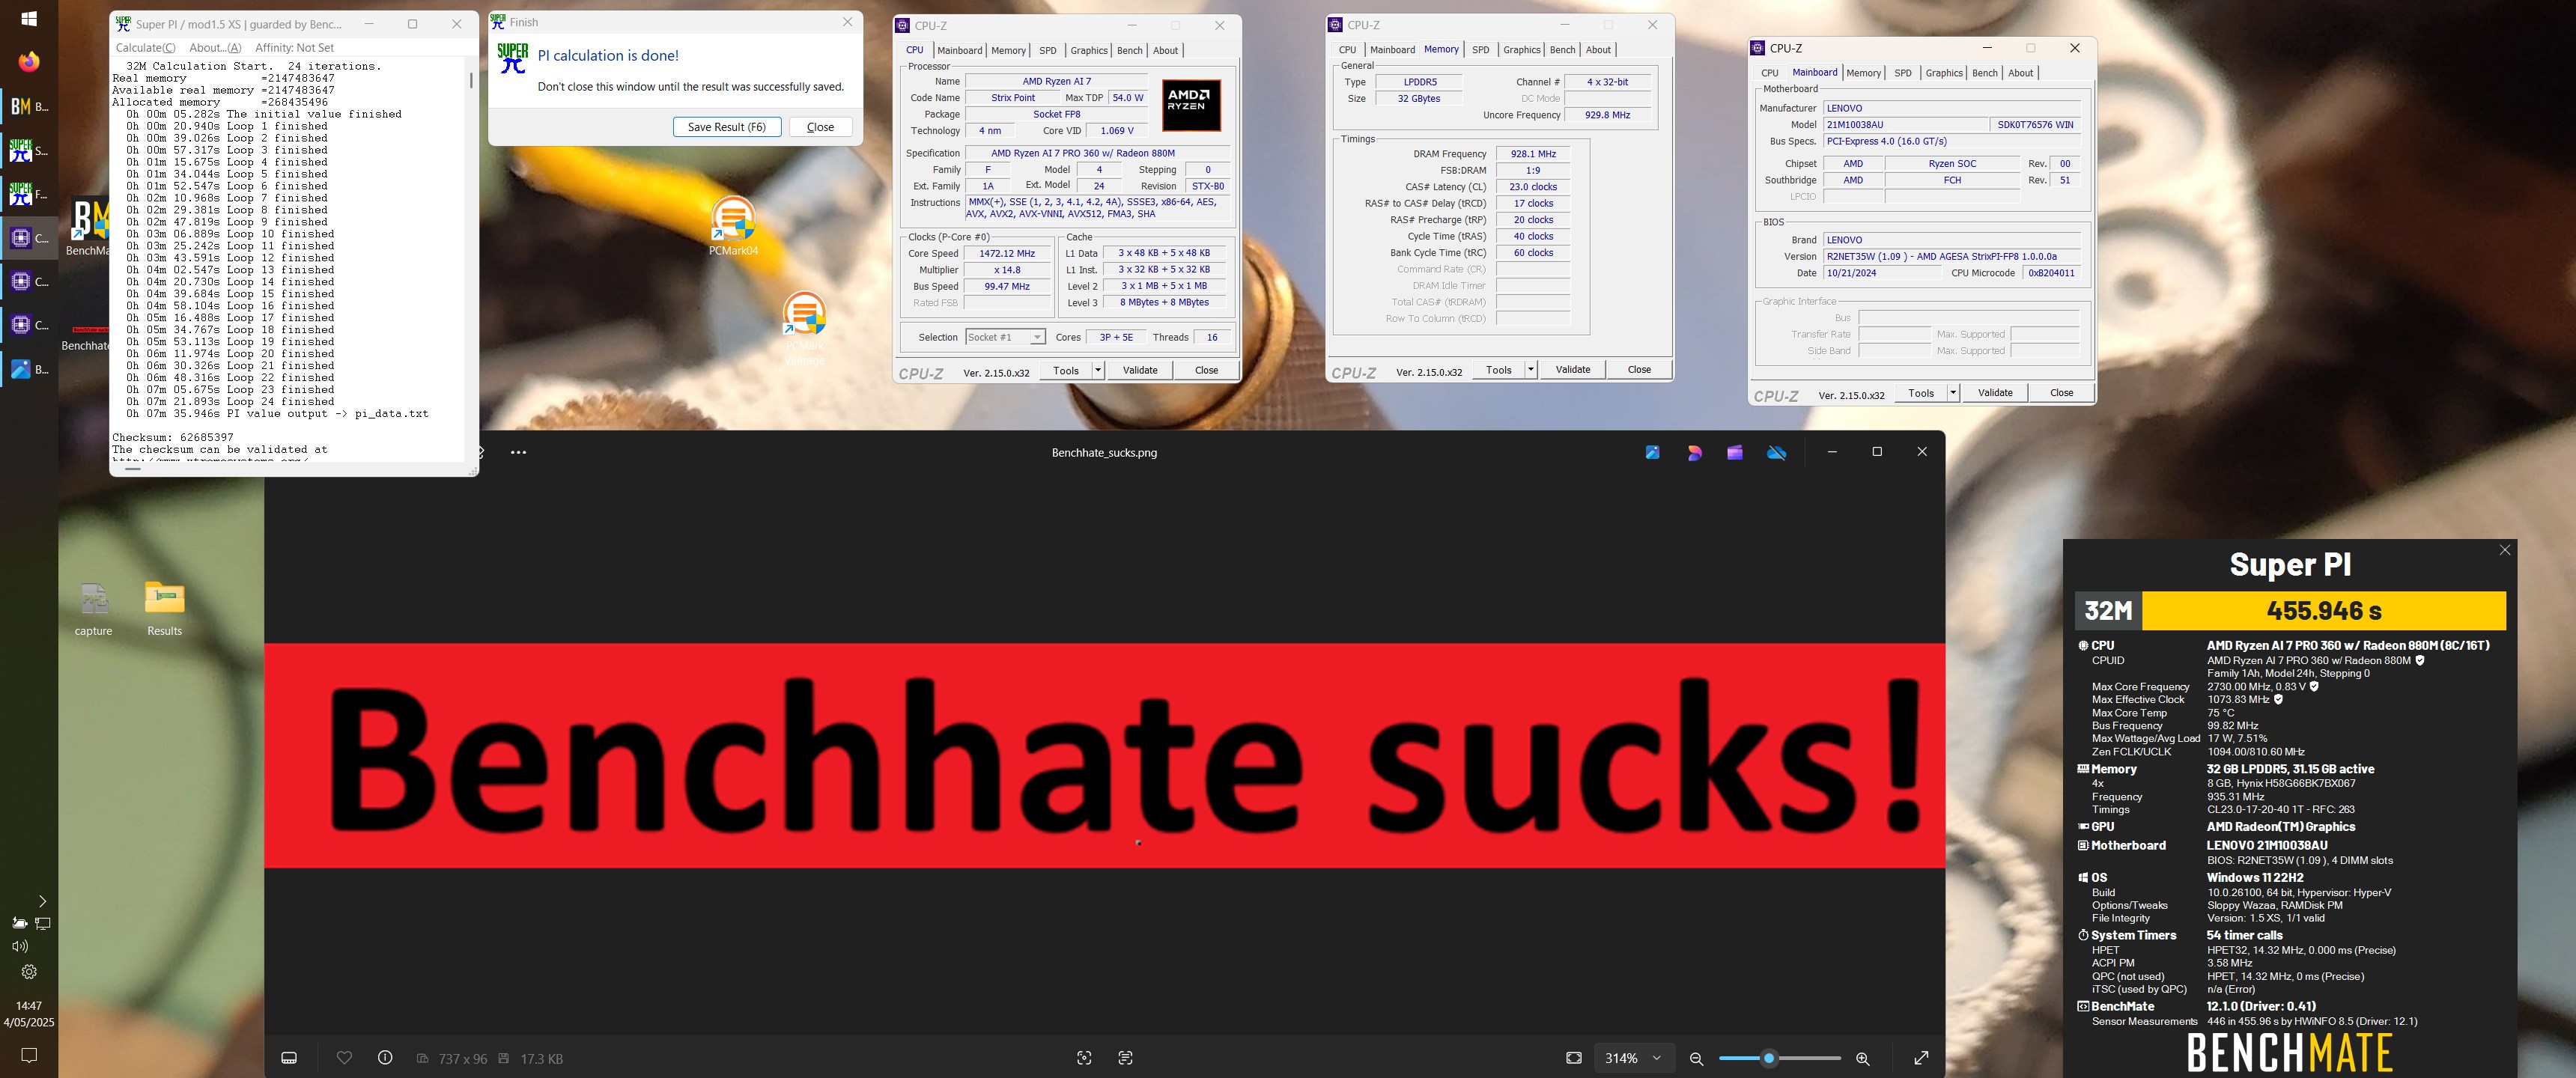Click Close in the Finish dialog
This screenshot has width=2576, height=1078.
click(820, 127)
